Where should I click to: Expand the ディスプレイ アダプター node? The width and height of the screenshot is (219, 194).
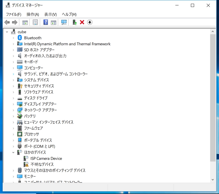[13, 104]
